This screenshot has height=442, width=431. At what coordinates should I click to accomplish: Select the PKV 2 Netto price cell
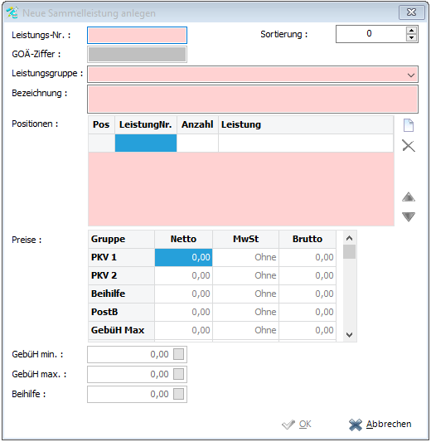coord(183,275)
